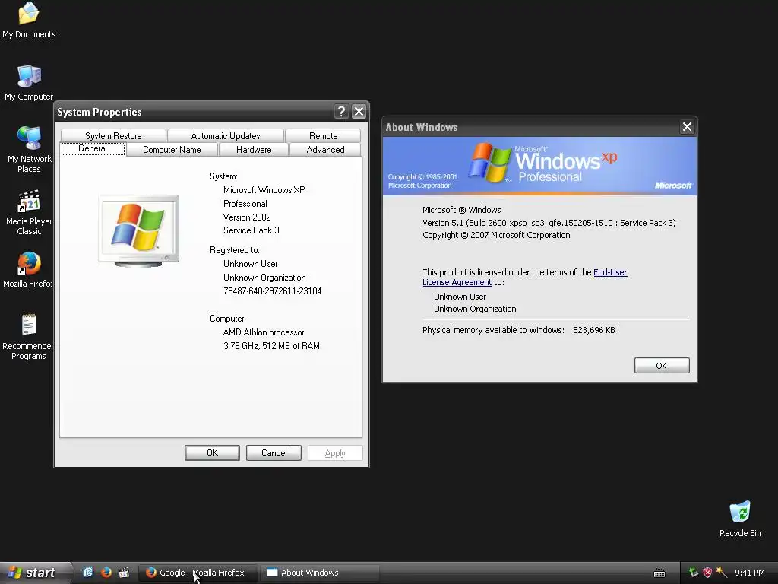Launch Firefox from the quick launch bar

click(106, 573)
